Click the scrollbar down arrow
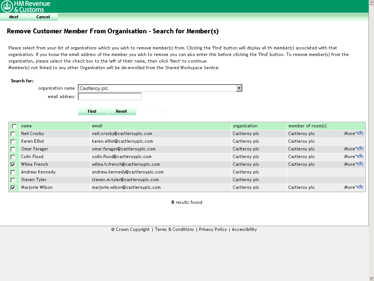 (x=371, y=278)
